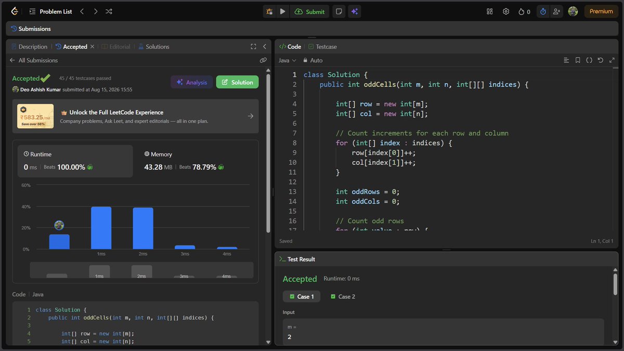Expand code editor to fullscreen
Screen dimensions: 624x351
pos(612,60)
